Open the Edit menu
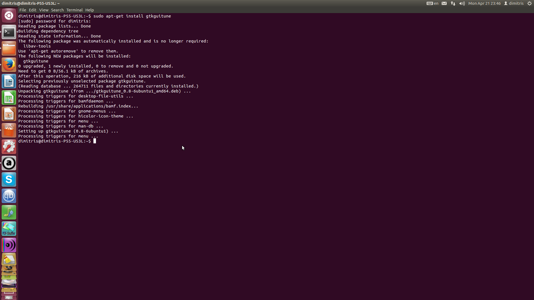The image size is (534, 300). coord(33,10)
